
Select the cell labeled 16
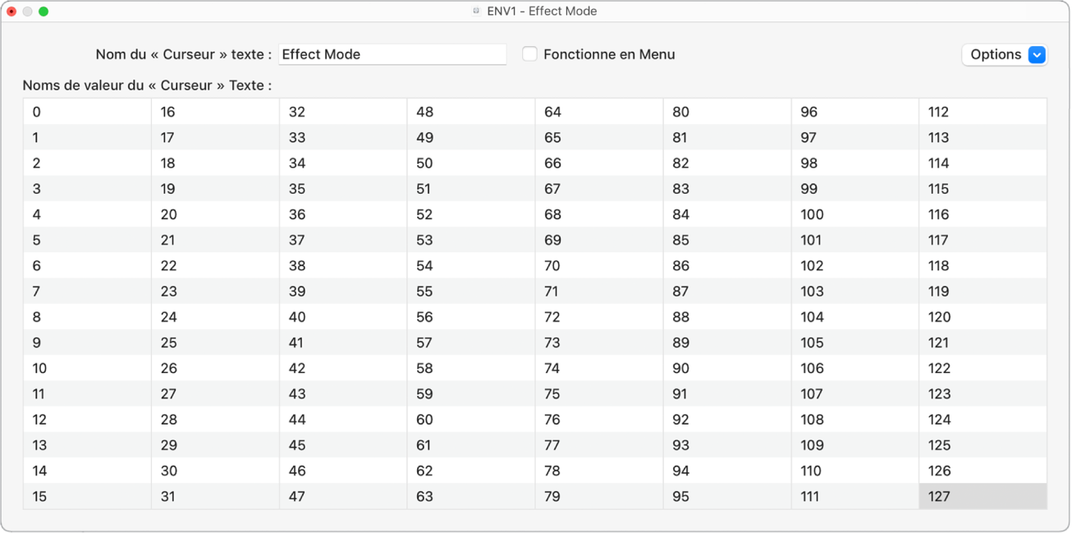(x=215, y=112)
